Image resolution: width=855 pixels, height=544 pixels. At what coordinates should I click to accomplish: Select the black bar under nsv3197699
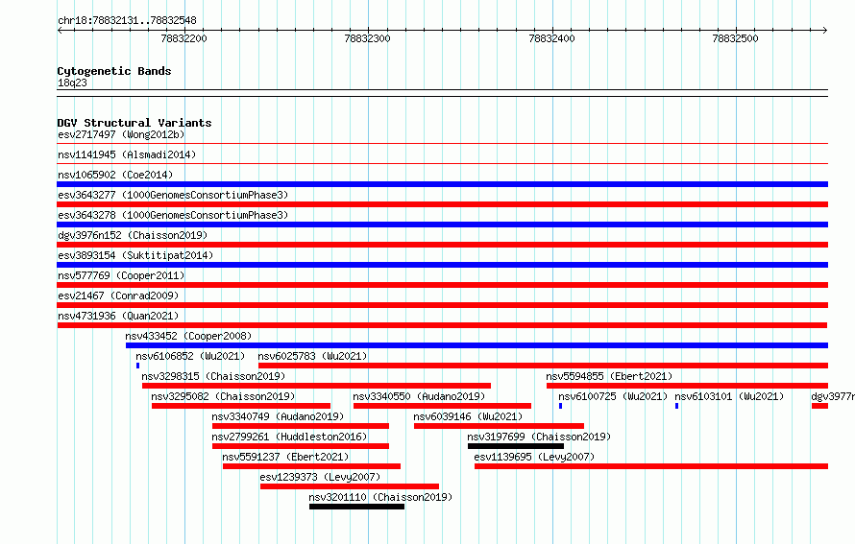516,446
